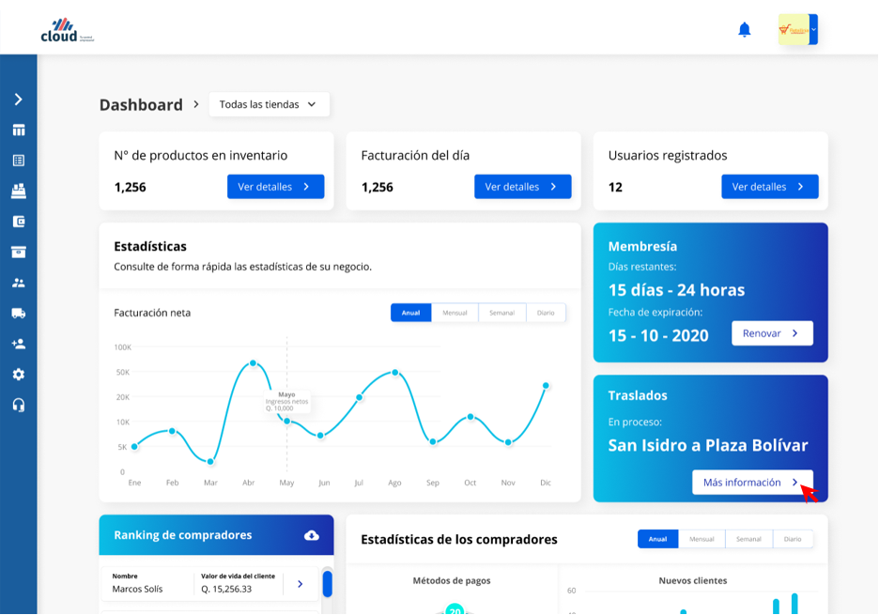Click the value Q. 15,256.33
The height and width of the screenshot is (615, 879).
click(x=226, y=590)
